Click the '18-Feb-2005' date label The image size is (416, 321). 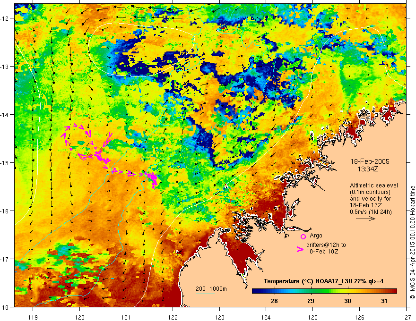(x=370, y=161)
